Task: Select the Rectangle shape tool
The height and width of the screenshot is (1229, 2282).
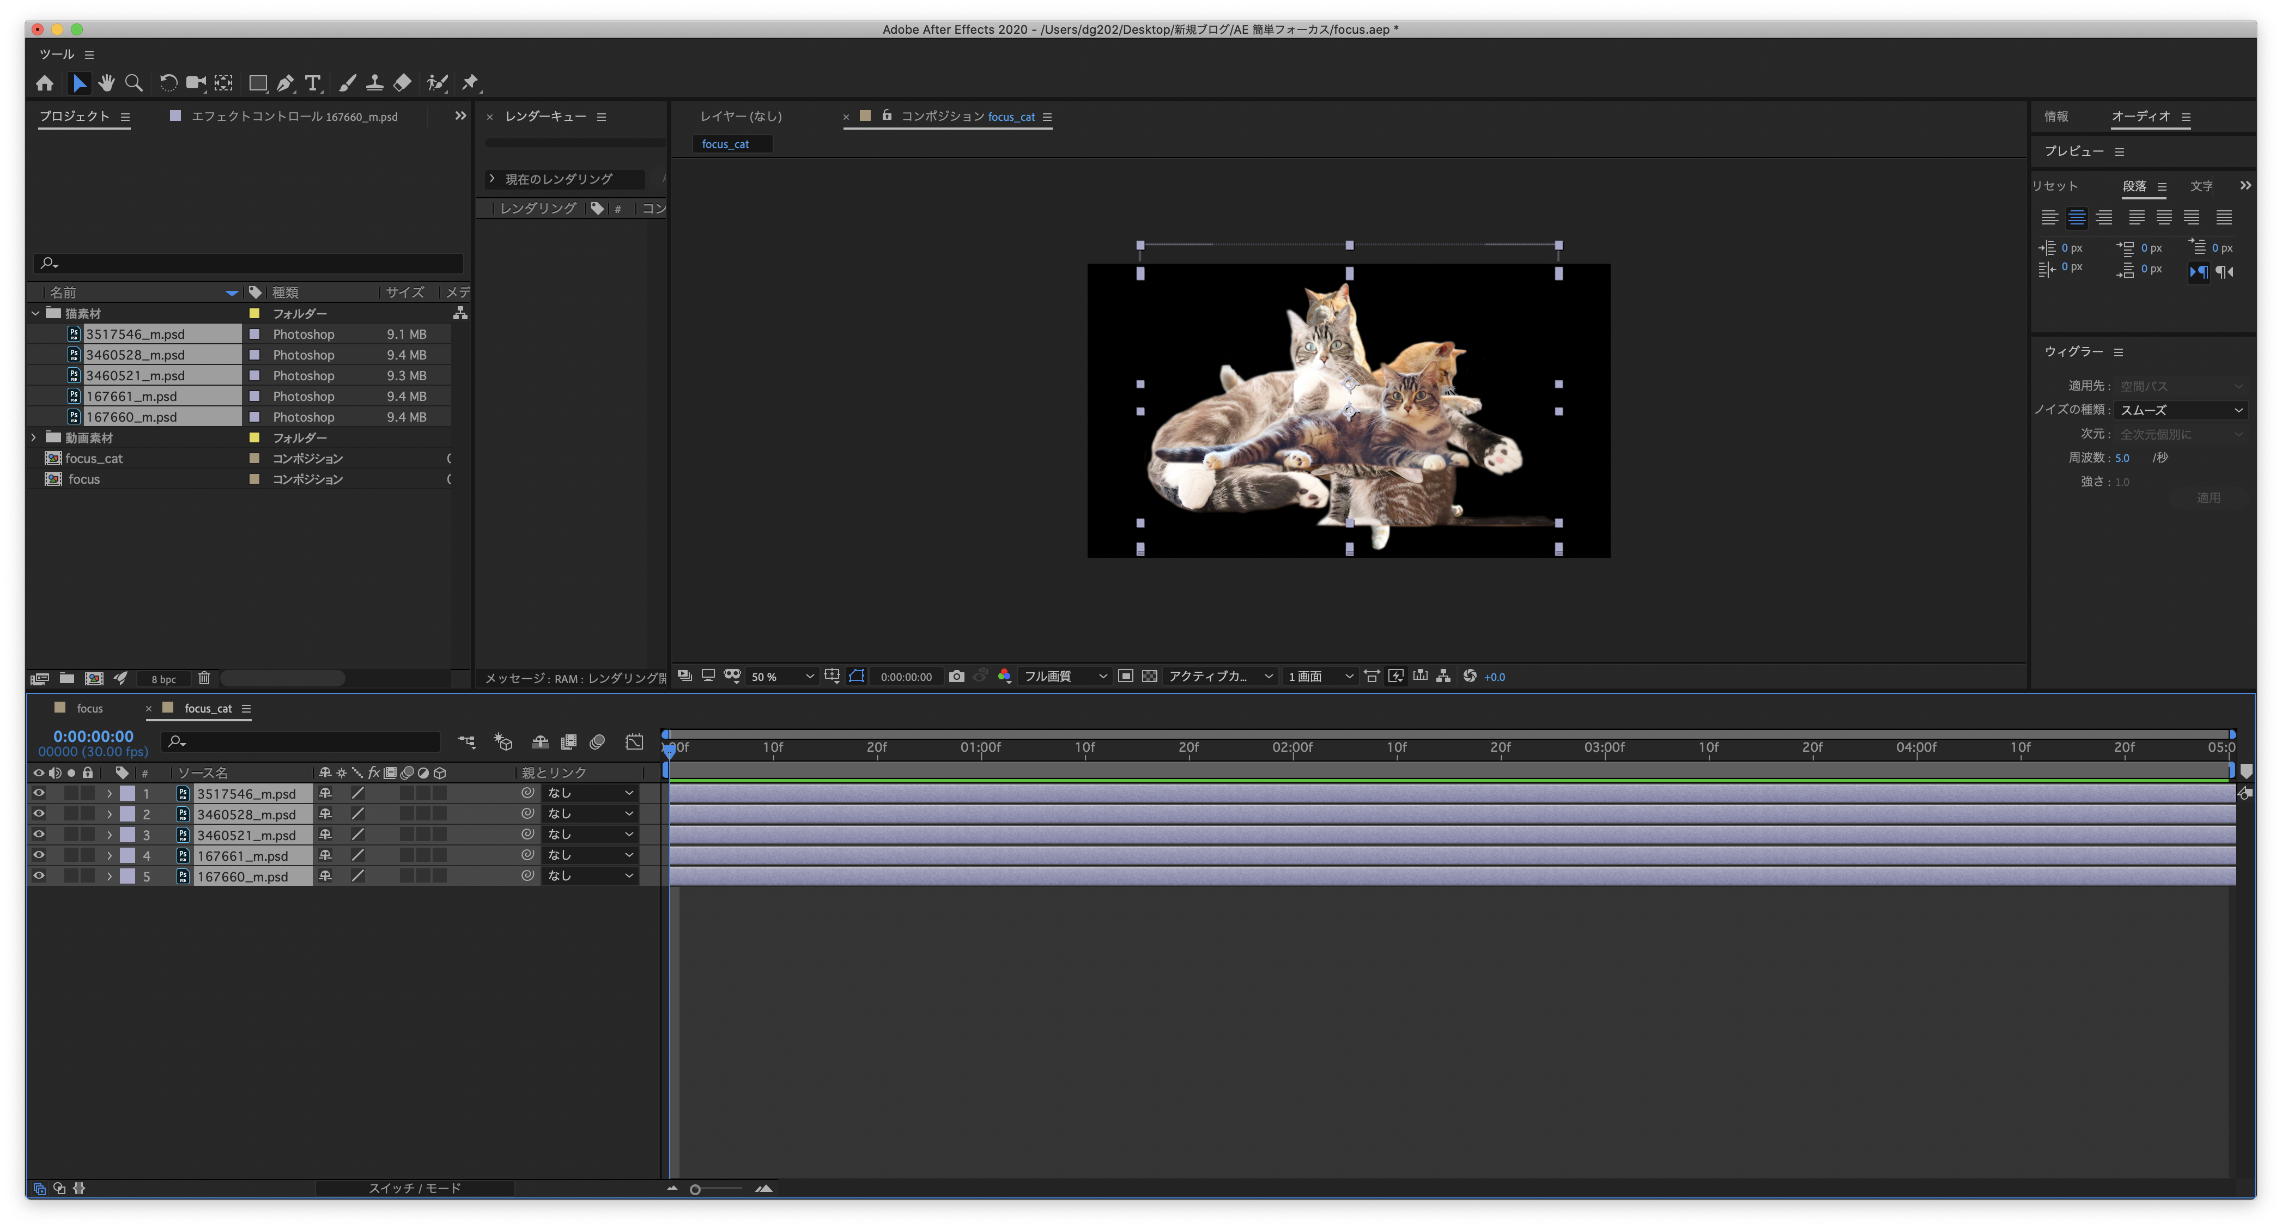Action: pyautogui.click(x=258, y=83)
